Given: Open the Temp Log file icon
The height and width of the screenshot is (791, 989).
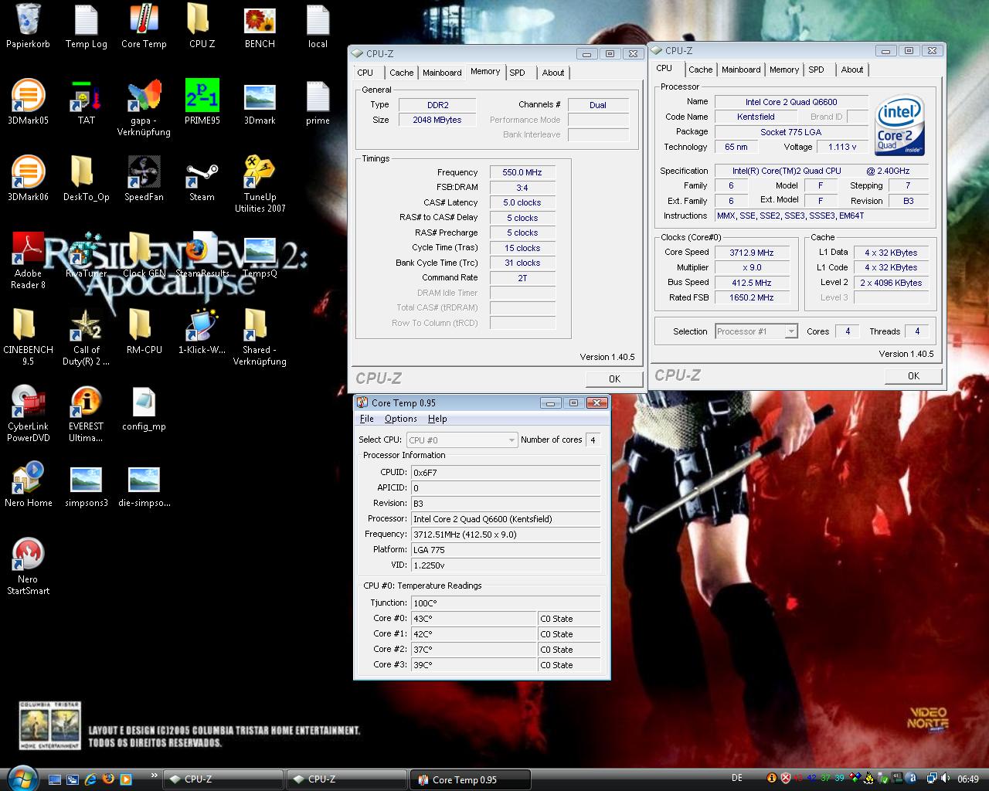Looking at the screenshot, I should pyautogui.click(x=86, y=27).
